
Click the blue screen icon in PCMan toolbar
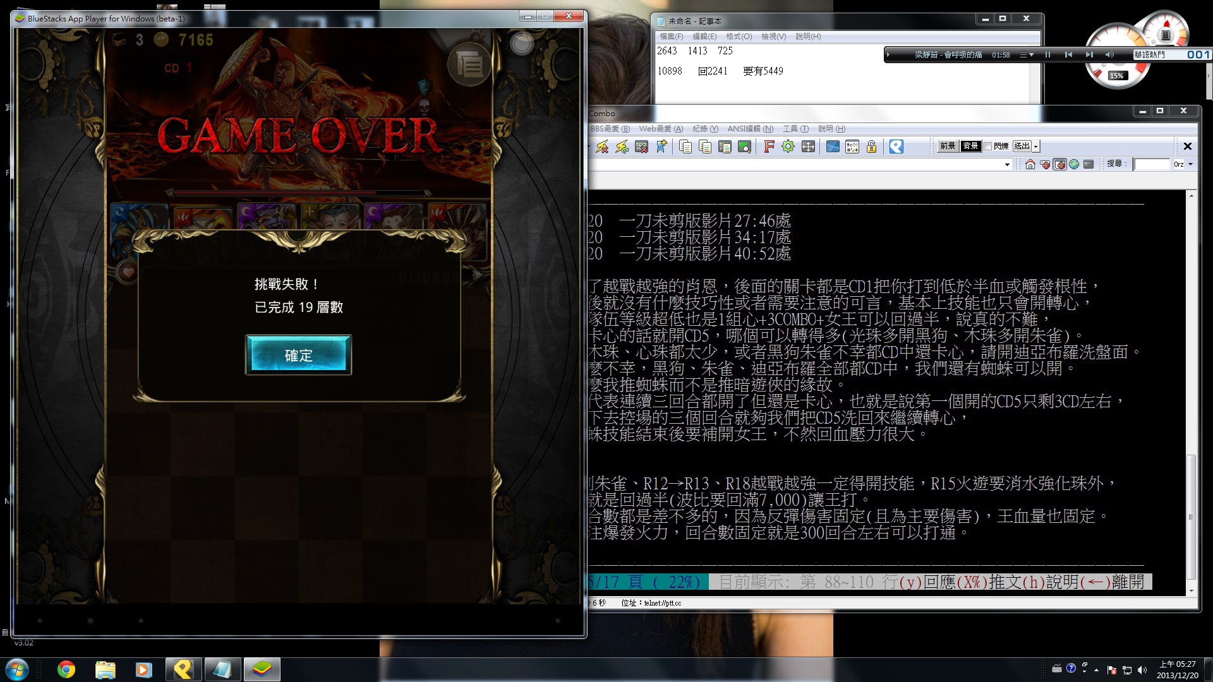coord(833,147)
